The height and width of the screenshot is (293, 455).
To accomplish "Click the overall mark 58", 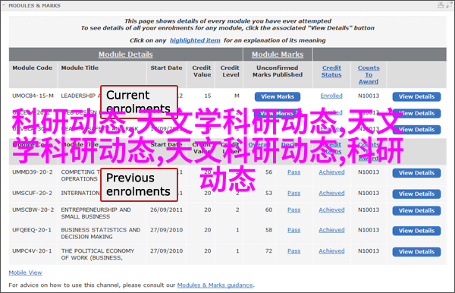I will click(268, 230).
